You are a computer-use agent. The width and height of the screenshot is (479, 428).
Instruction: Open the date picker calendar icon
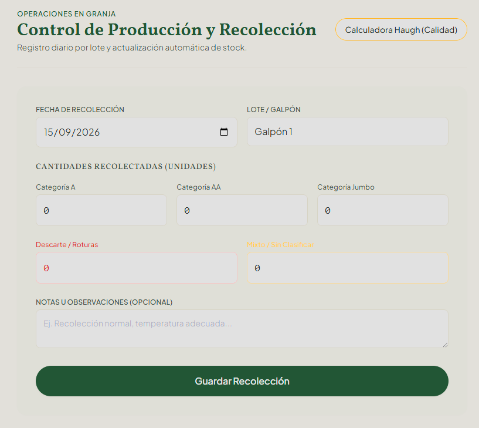coord(223,132)
